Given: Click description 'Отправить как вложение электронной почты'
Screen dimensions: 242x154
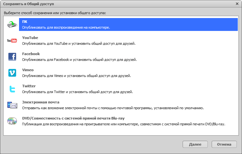Looking at the screenshot, I should pyautogui.click(x=113, y=108).
